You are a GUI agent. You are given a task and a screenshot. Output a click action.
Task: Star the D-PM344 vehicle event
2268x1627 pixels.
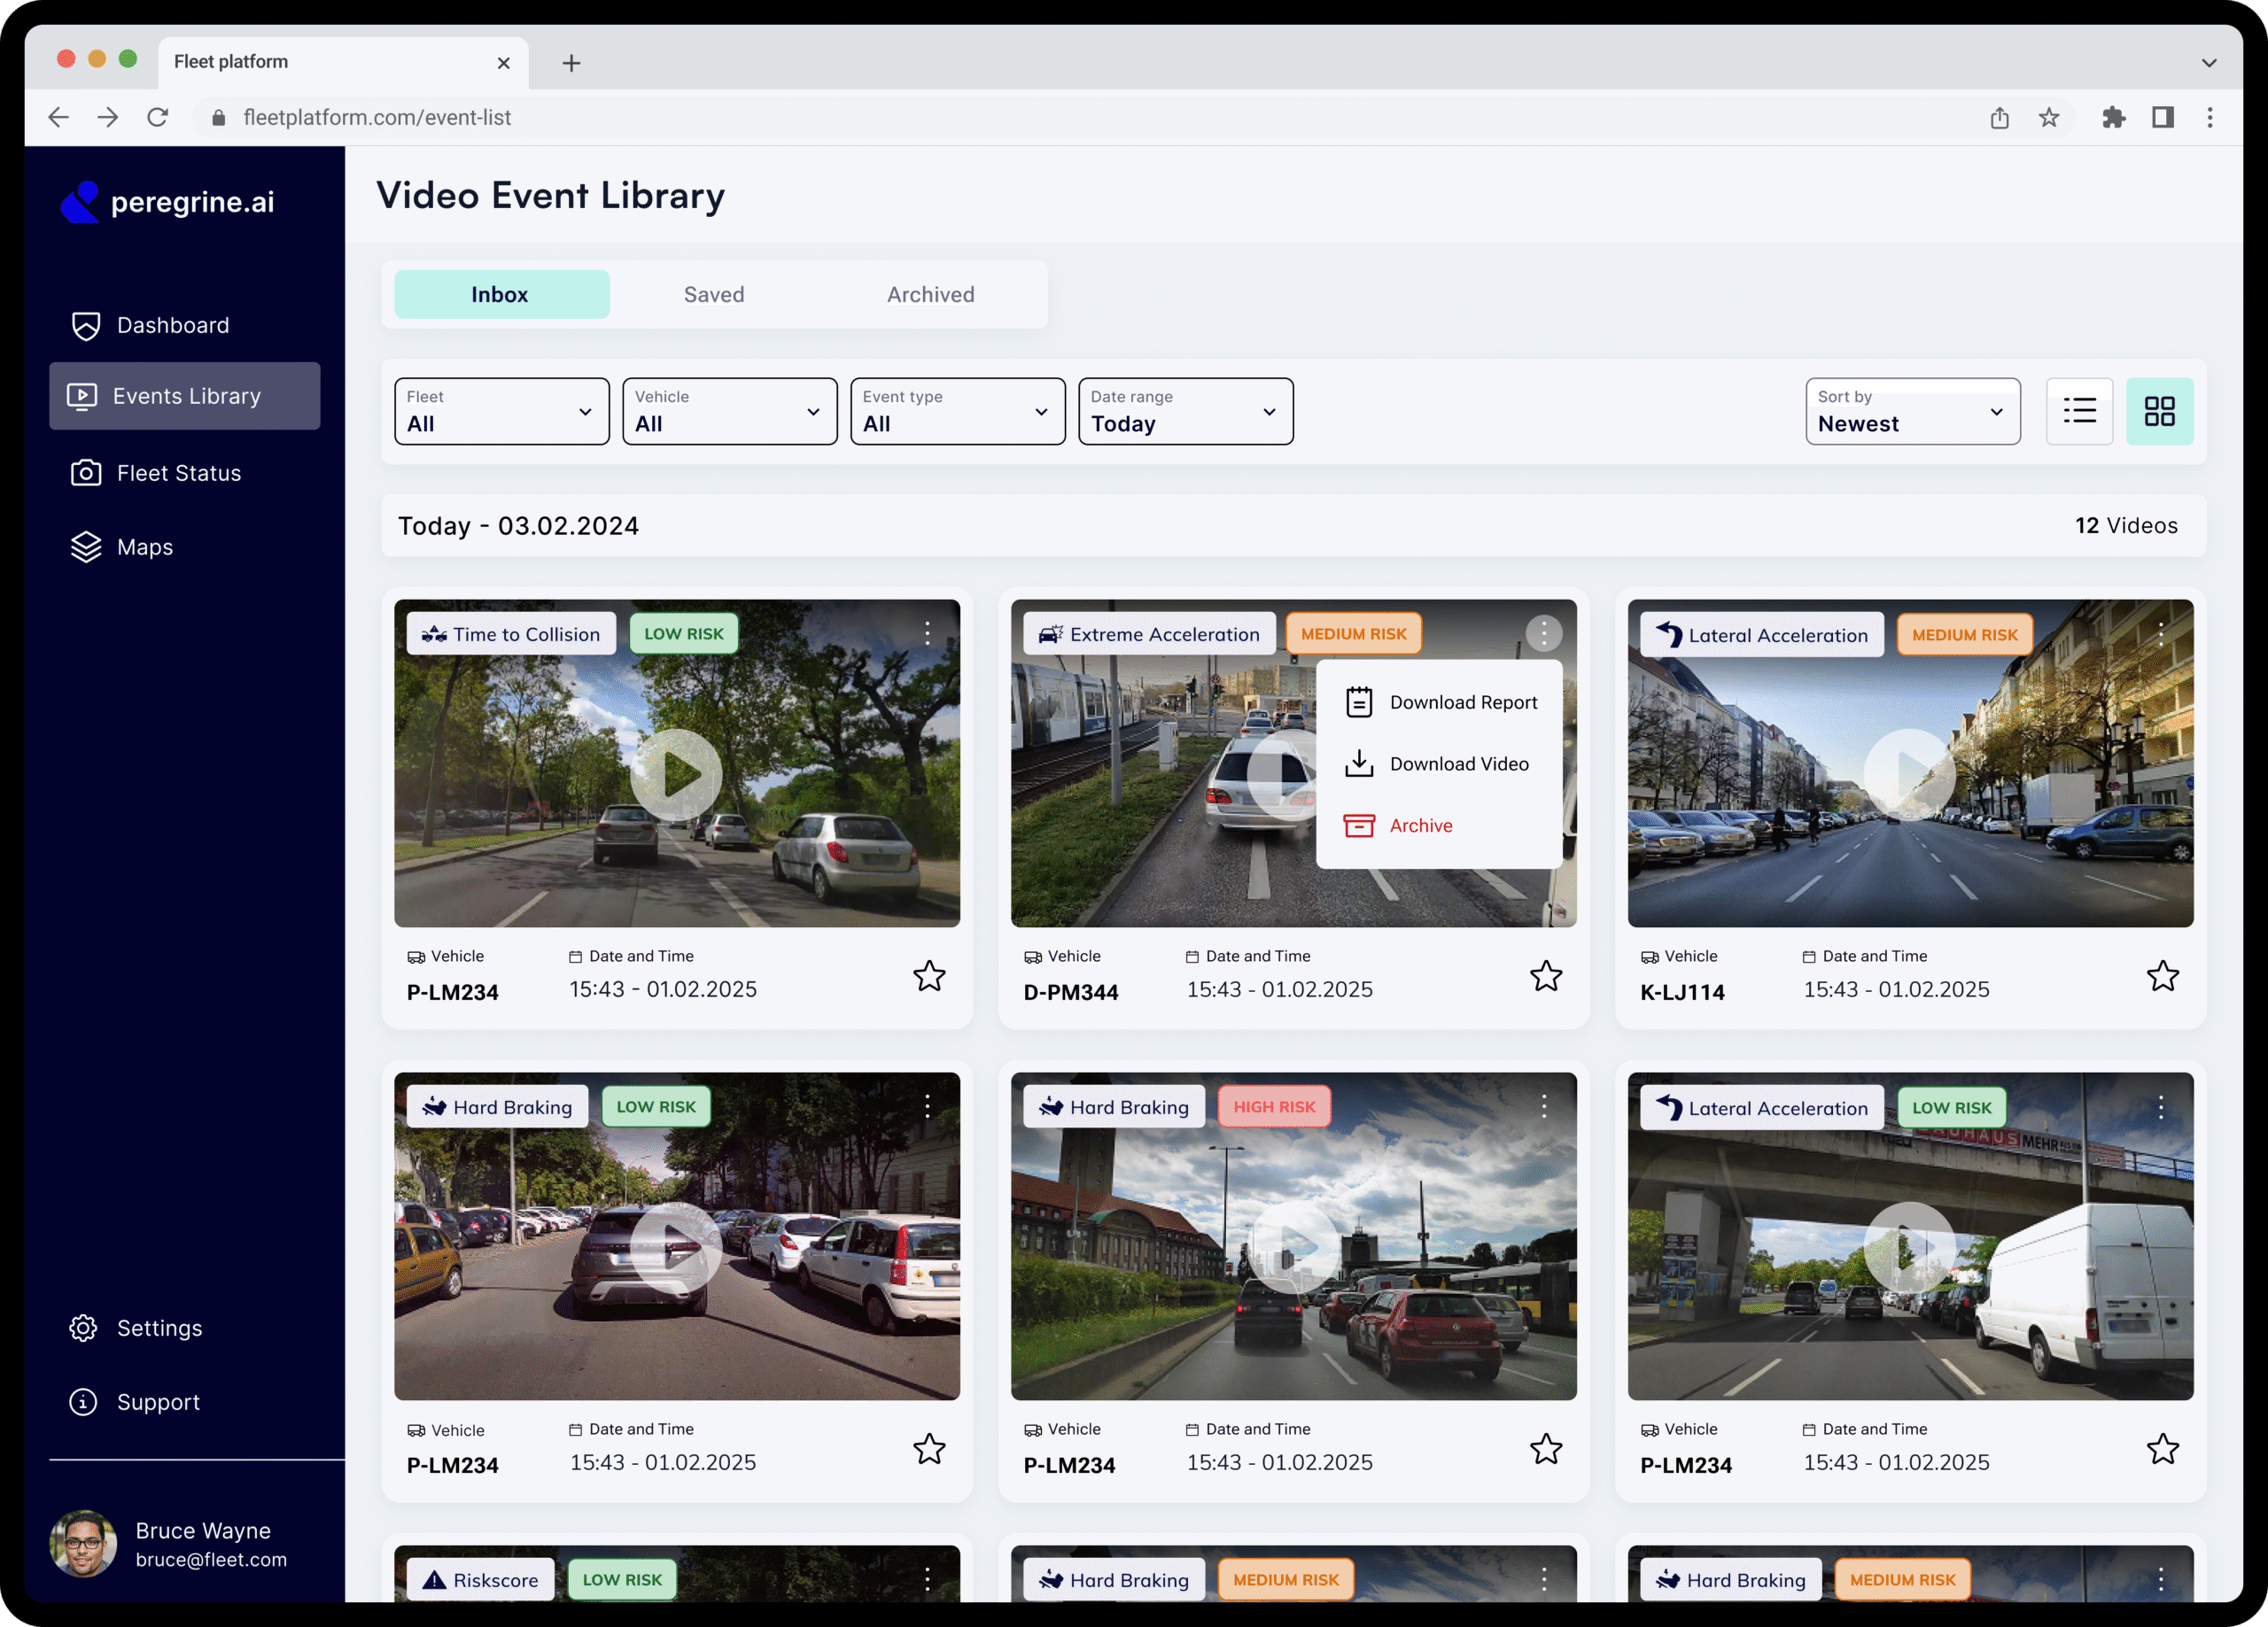pyautogui.click(x=1545, y=976)
